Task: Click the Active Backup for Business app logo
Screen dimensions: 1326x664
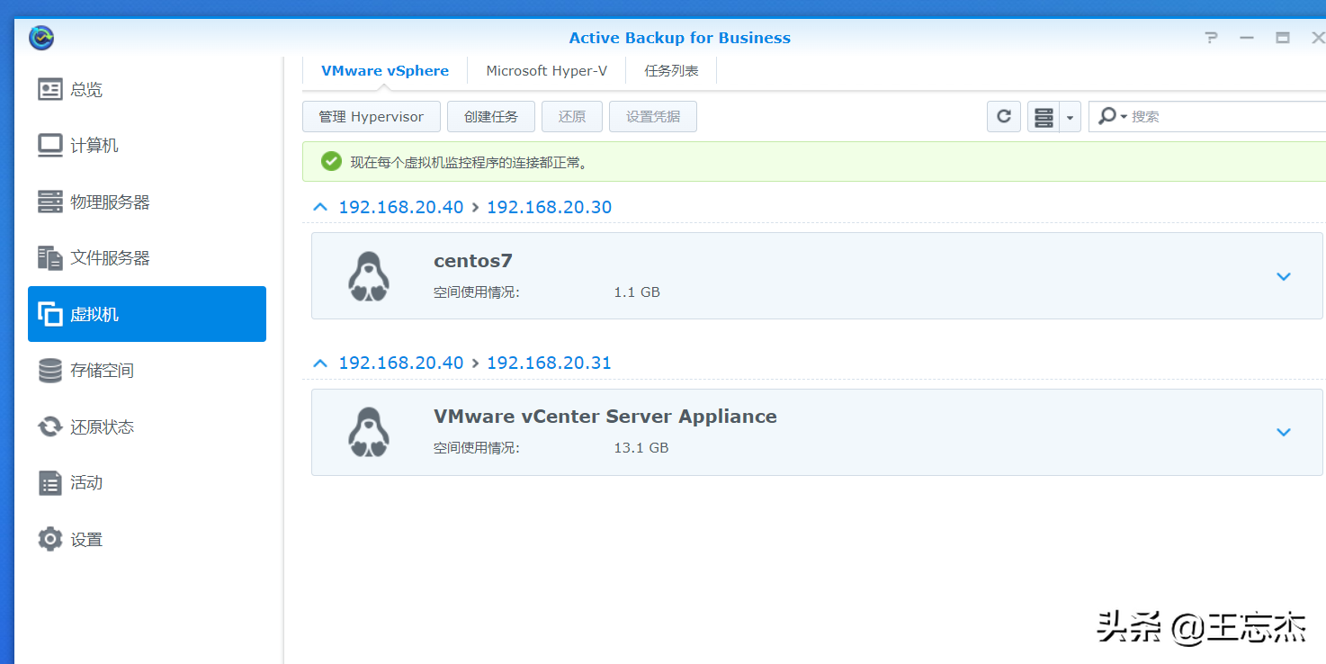Action: tap(41, 38)
